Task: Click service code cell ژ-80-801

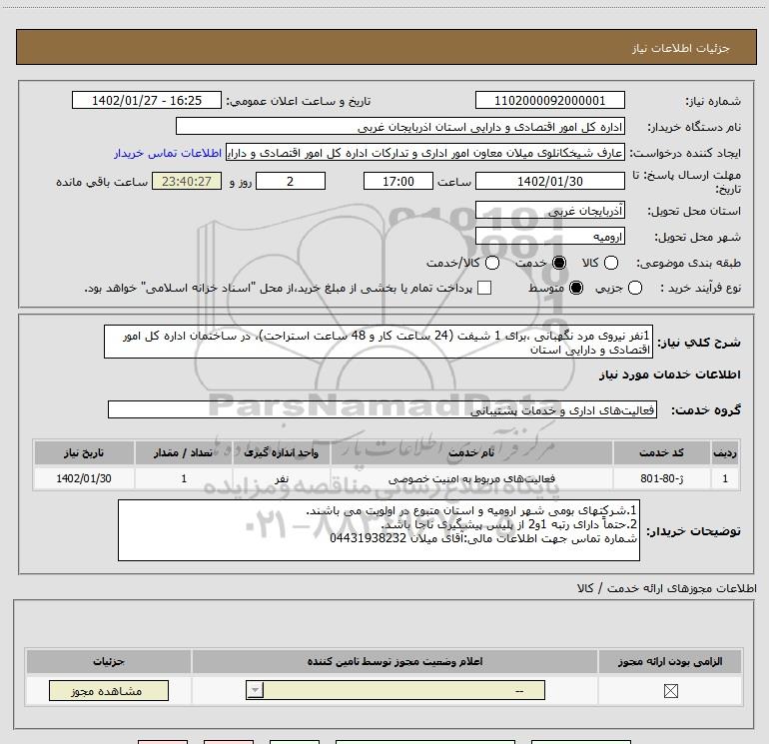Action: pos(661,478)
